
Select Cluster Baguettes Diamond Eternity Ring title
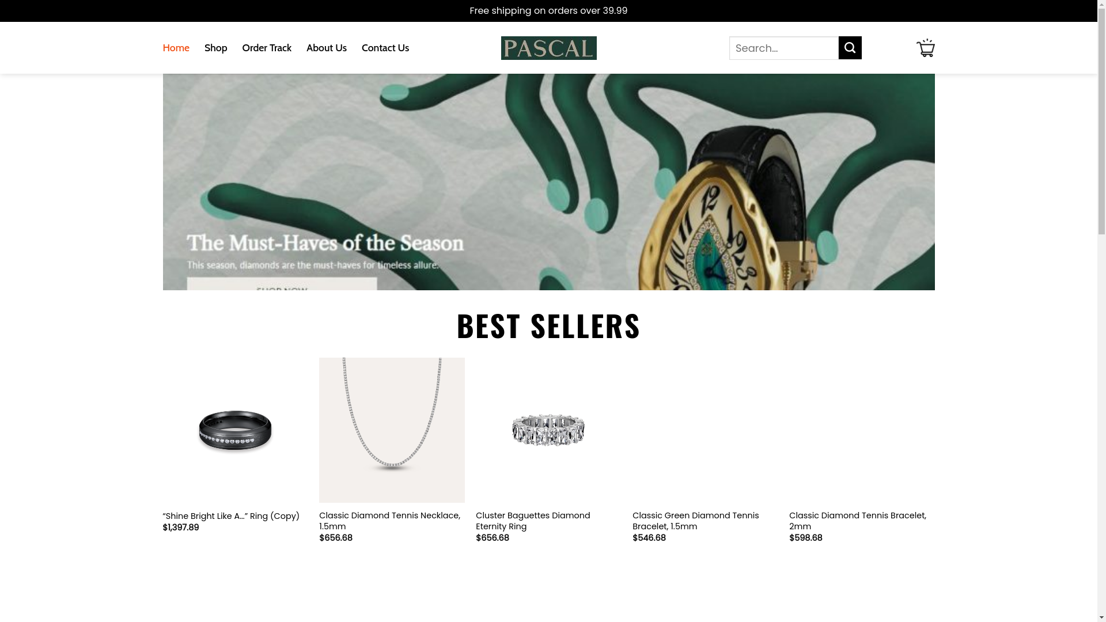tap(532, 521)
